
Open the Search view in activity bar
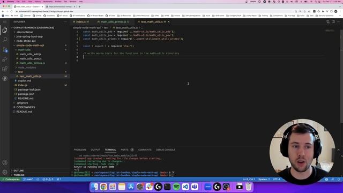tap(5, 40)
